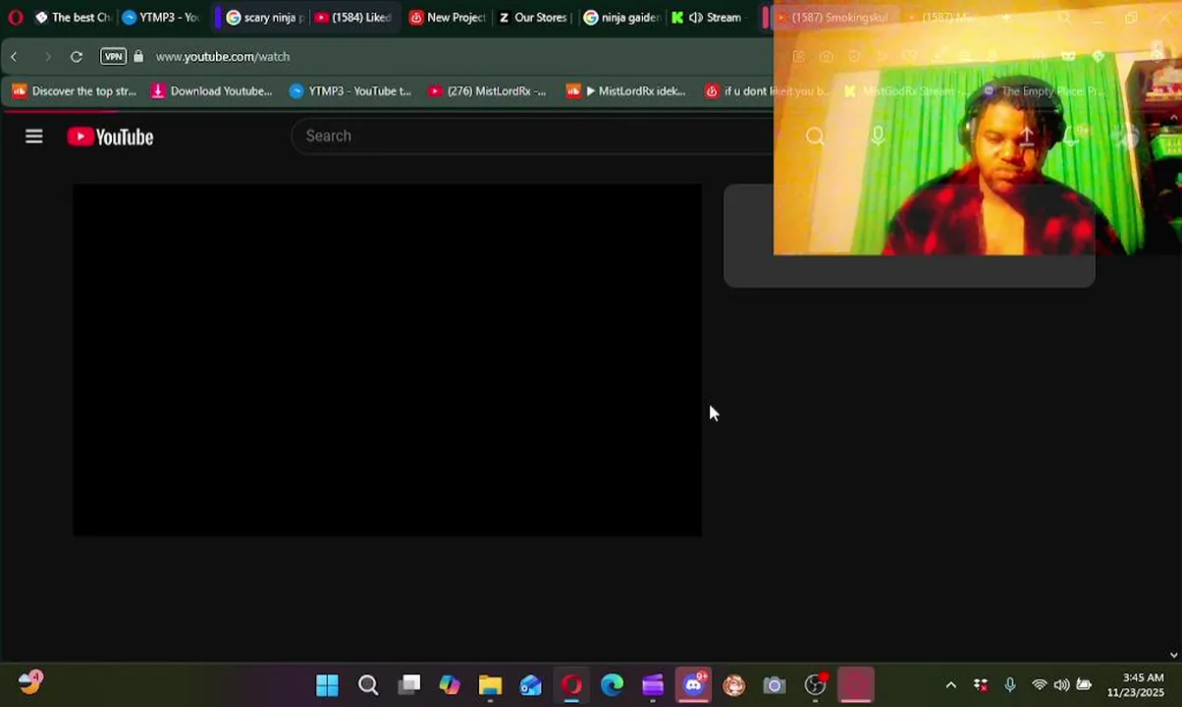Open the purple clapperboard taskbar app
The image size is (1182, 707).
point(653,685)
